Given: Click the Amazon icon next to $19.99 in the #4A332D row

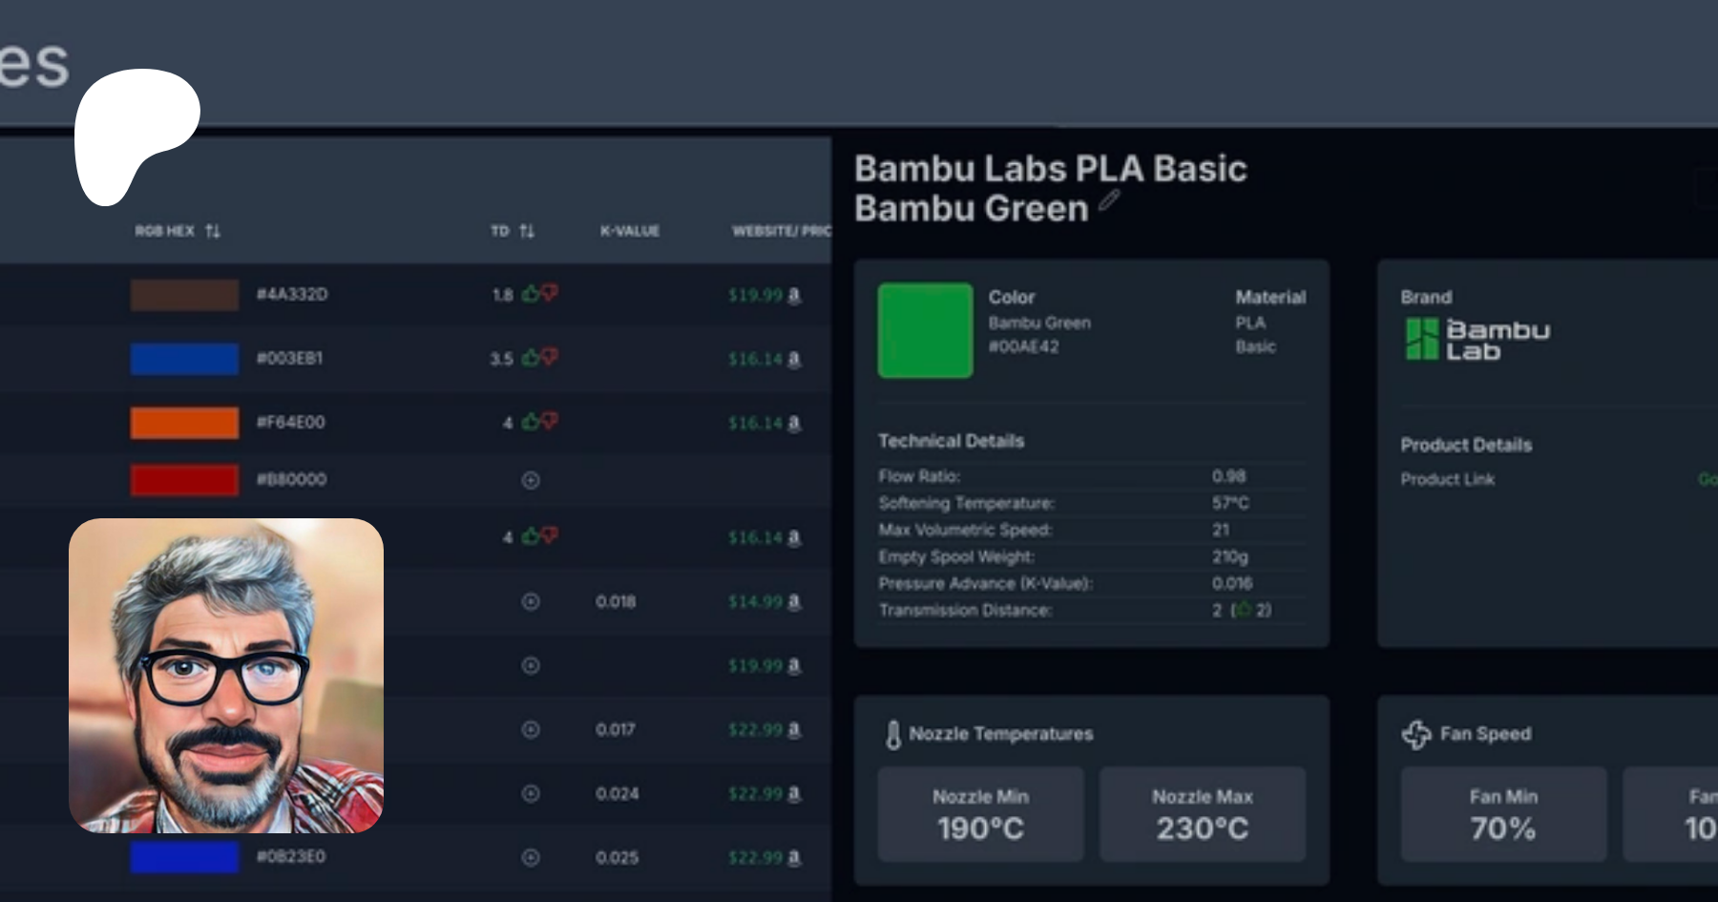Looking at the screenshot, I should (793, 296).
